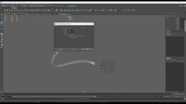Switch to four view layout
186x104 pixels.
(1, 37)
